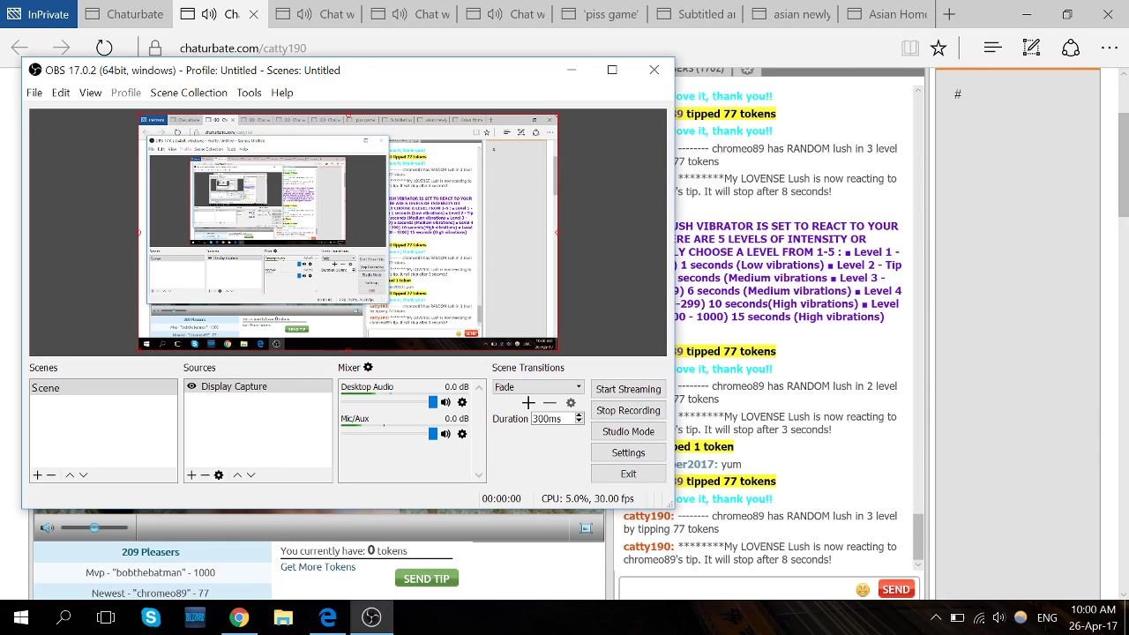Open the Scene Collection menu
This screenshot has height=635, width=1129.
click(188, 93)
